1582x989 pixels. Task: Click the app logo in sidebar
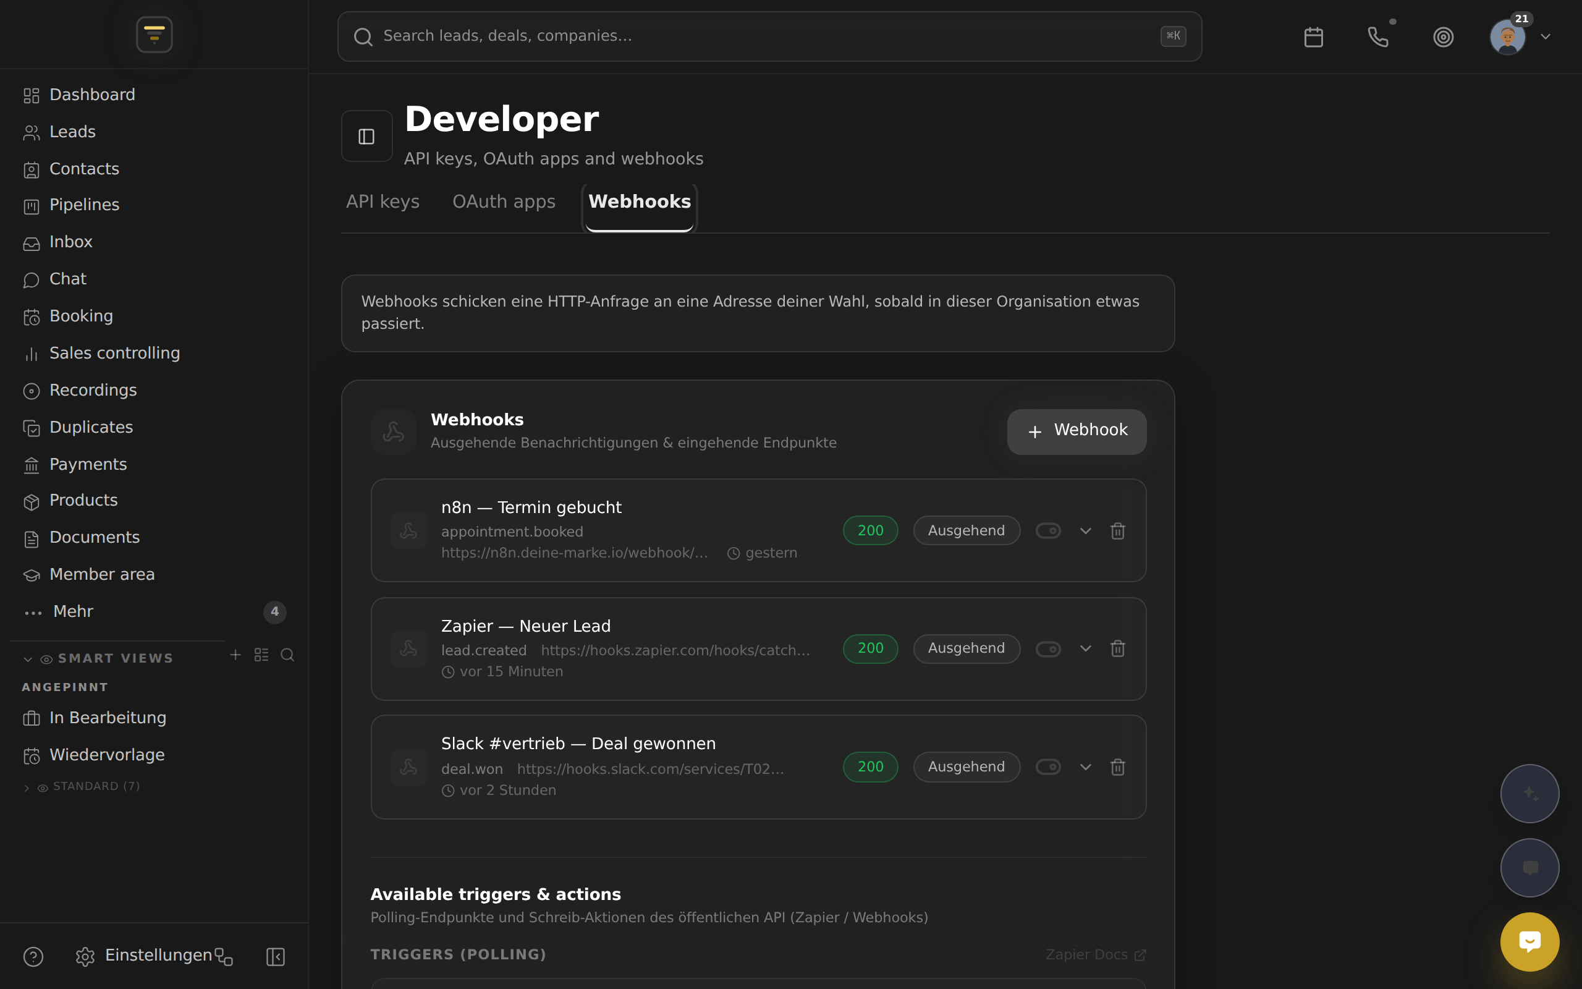154,35
